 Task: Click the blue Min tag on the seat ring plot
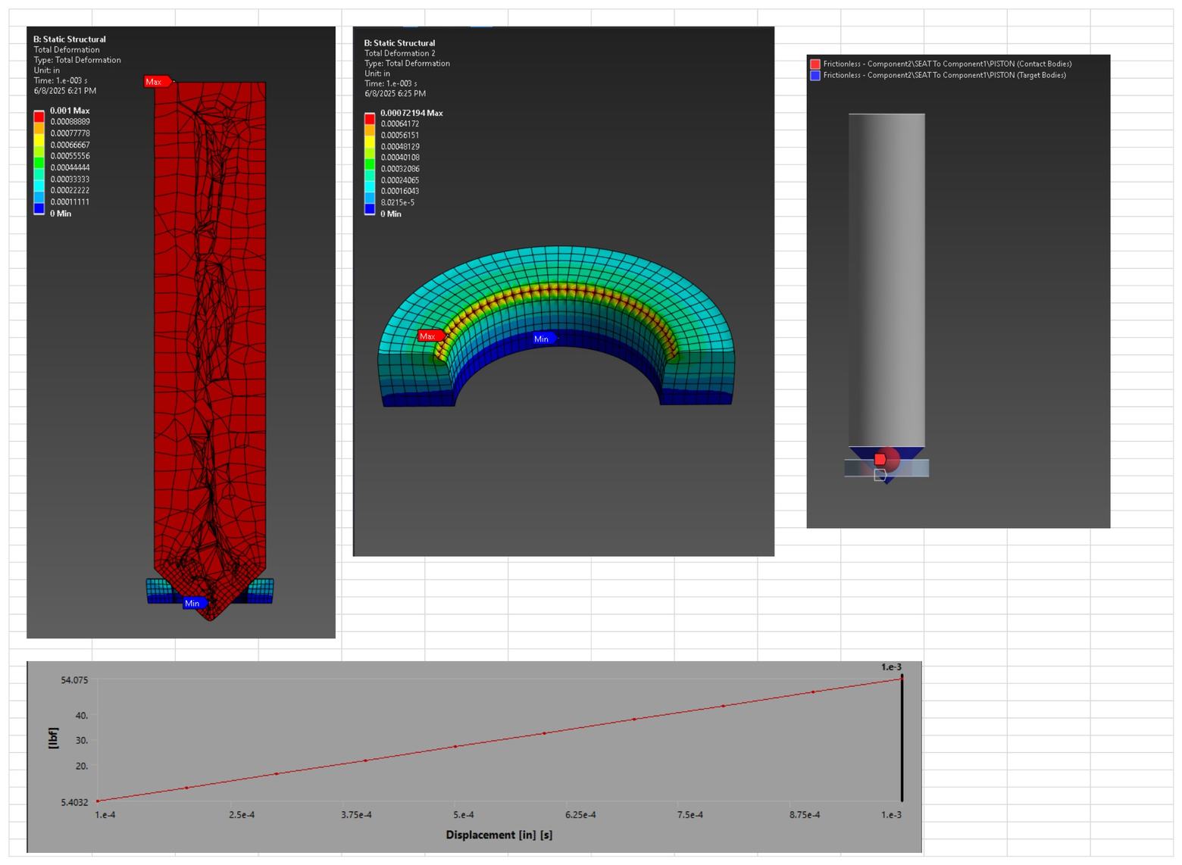(544, 339)
